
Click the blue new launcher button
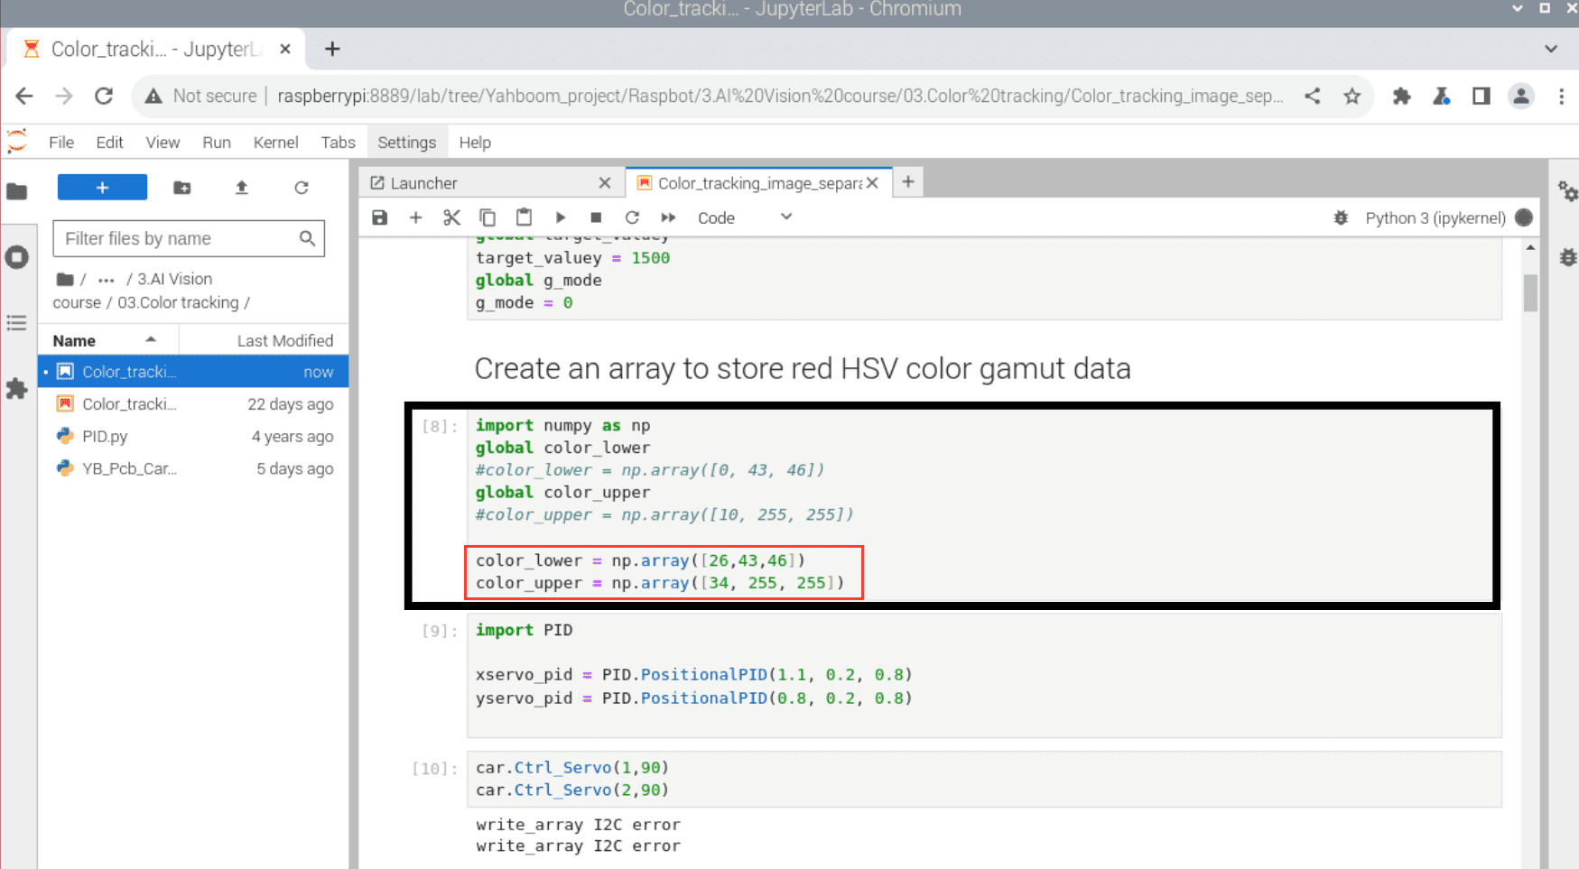[102, 188]
